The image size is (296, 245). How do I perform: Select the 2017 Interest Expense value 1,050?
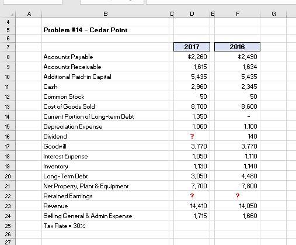191,156
